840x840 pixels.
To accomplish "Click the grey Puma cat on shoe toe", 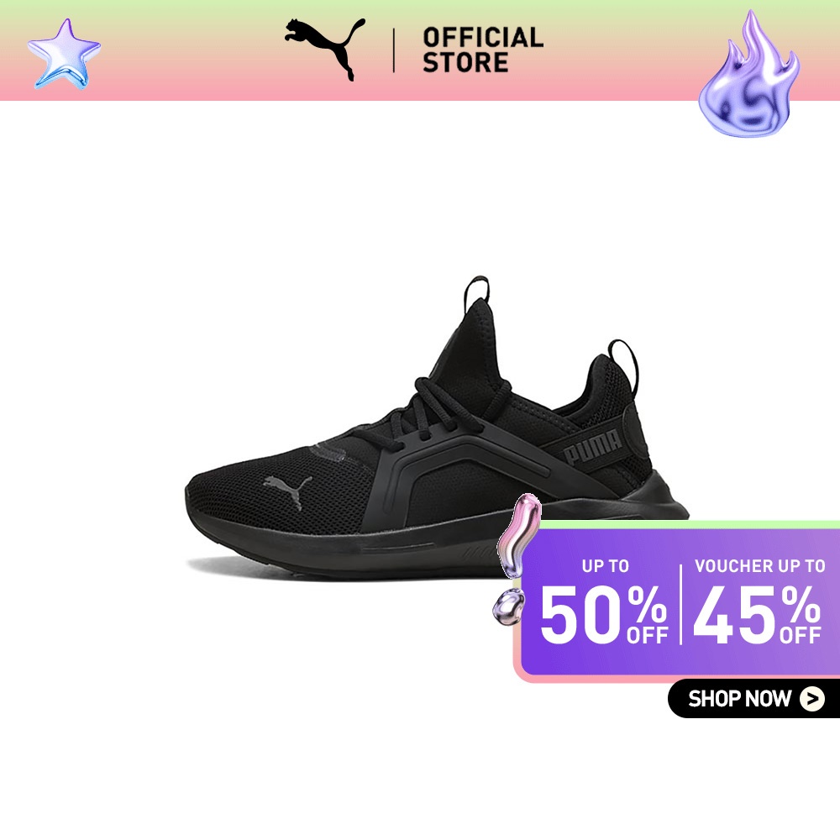I will 287,491.
